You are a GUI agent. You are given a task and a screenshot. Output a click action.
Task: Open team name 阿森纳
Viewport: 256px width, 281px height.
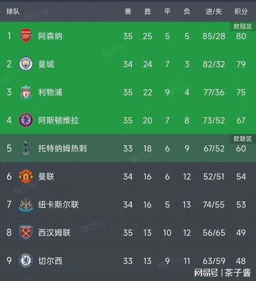[50, 36]
